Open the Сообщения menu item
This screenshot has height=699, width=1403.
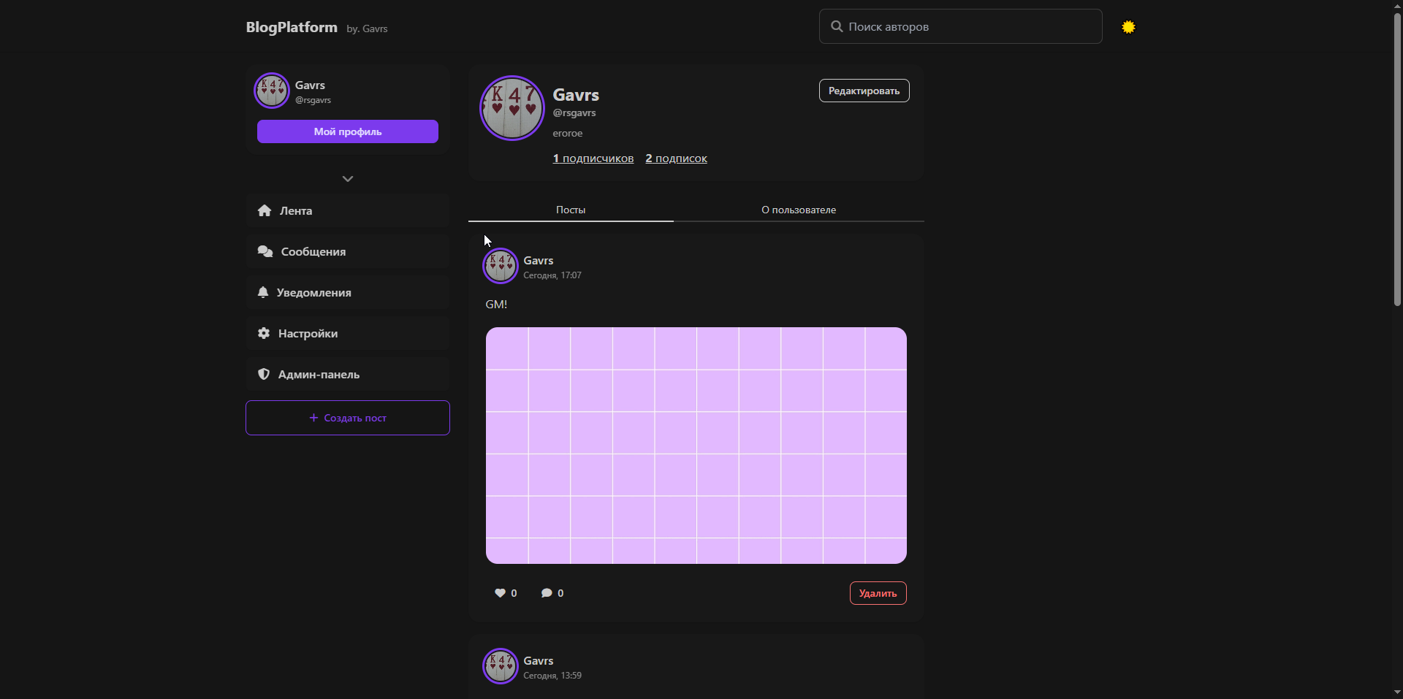coord(348,251)
